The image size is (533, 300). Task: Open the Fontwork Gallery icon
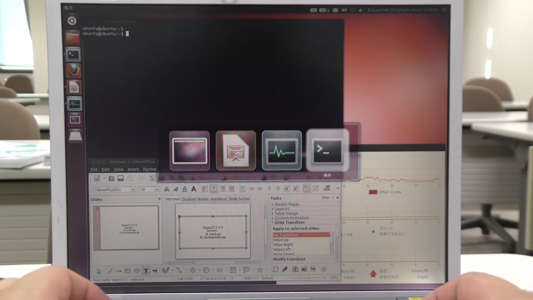pyautogui.click(x=296, y=269)
